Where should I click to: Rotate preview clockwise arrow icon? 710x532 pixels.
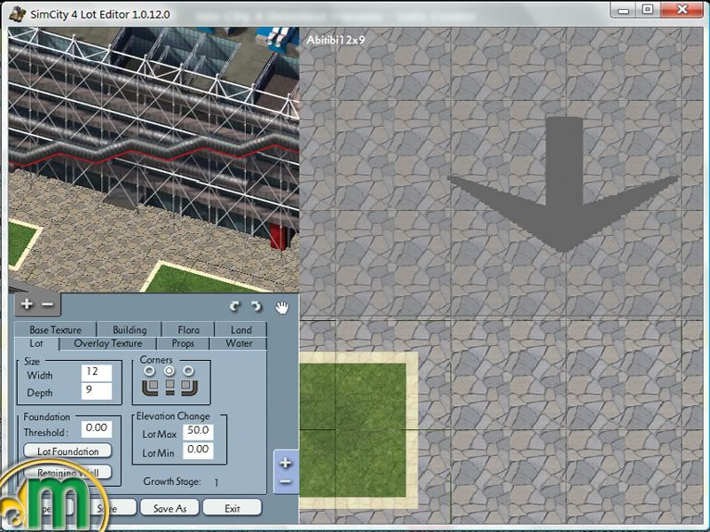click(x=234, y=307)
